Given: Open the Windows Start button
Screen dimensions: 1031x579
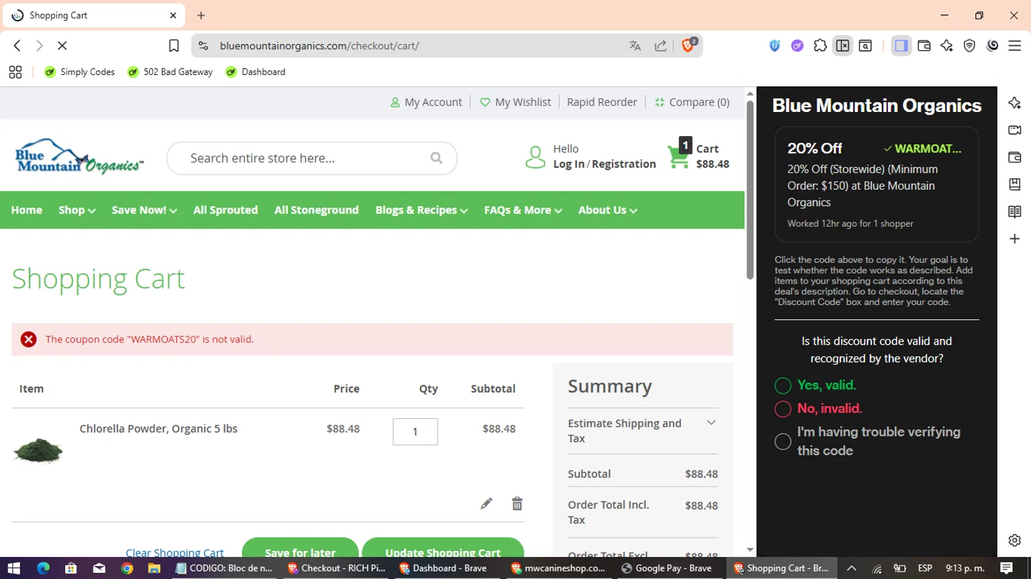Looking at the screenshot, I should [14, 568].
